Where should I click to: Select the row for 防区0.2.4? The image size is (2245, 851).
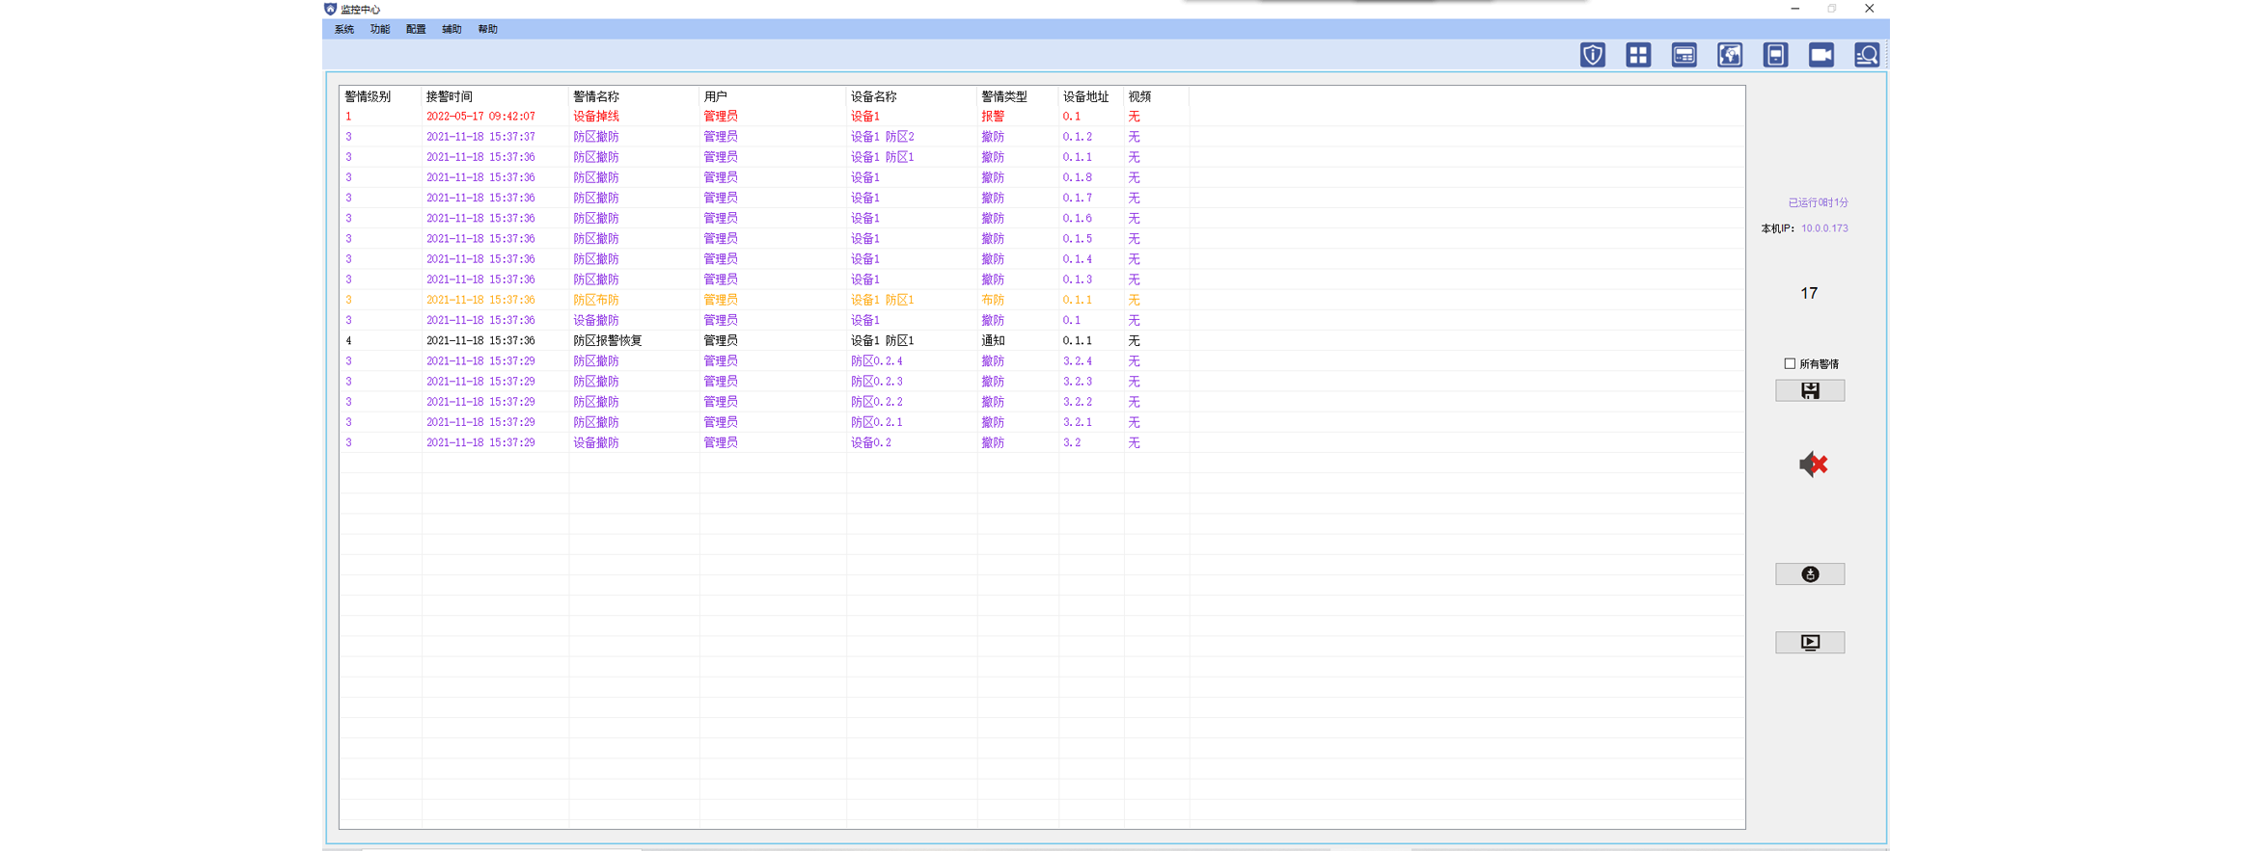(1042, 360)
